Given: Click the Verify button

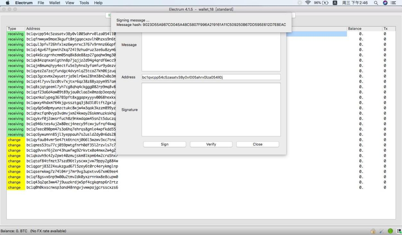Looking at the screenshot, I should click(x=211, y=144).
